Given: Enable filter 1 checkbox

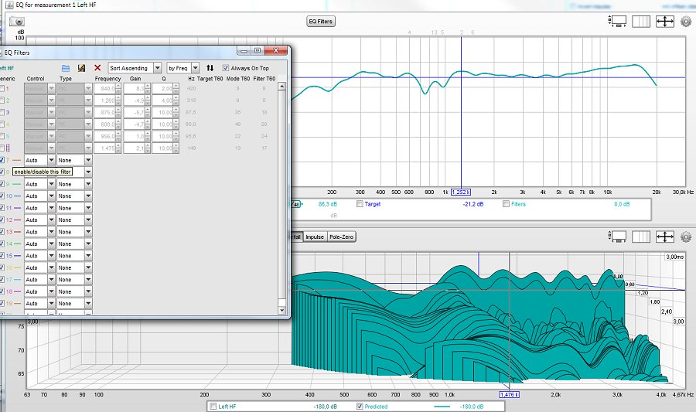Looking at the screenshot, I should point(2,89).
